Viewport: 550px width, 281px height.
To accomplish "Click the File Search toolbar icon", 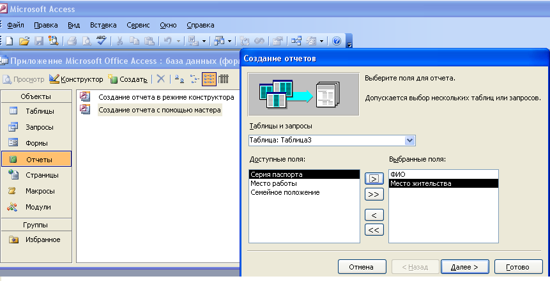I will tap(53, 41).
